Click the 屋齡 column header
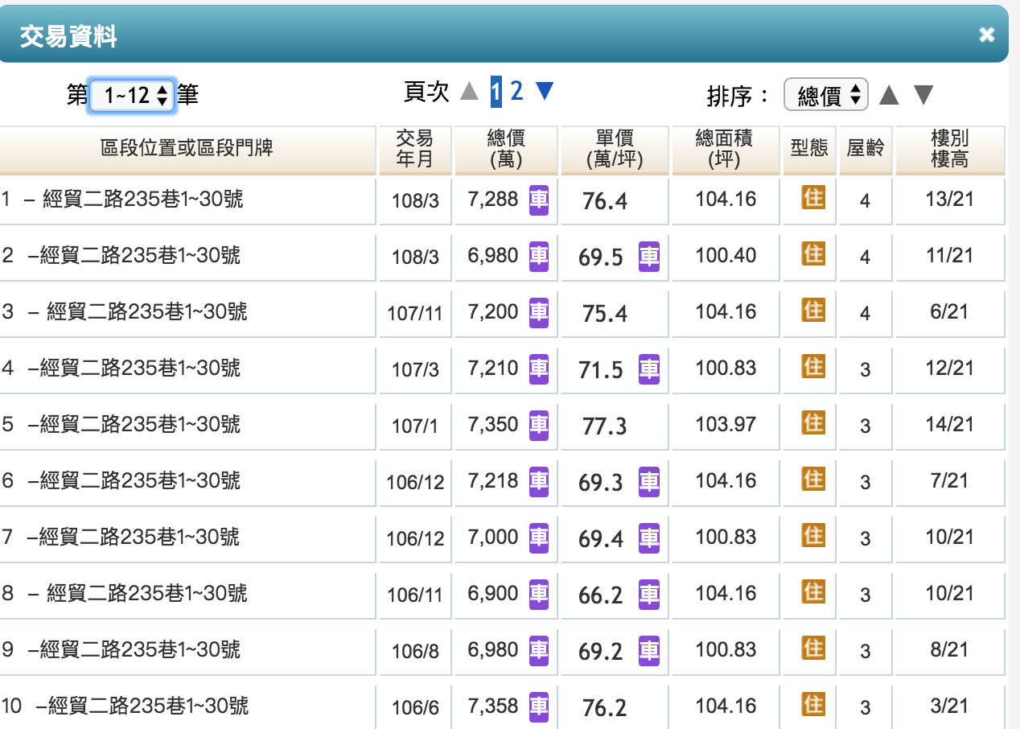 pyautogui.click(x=866, y=149)
